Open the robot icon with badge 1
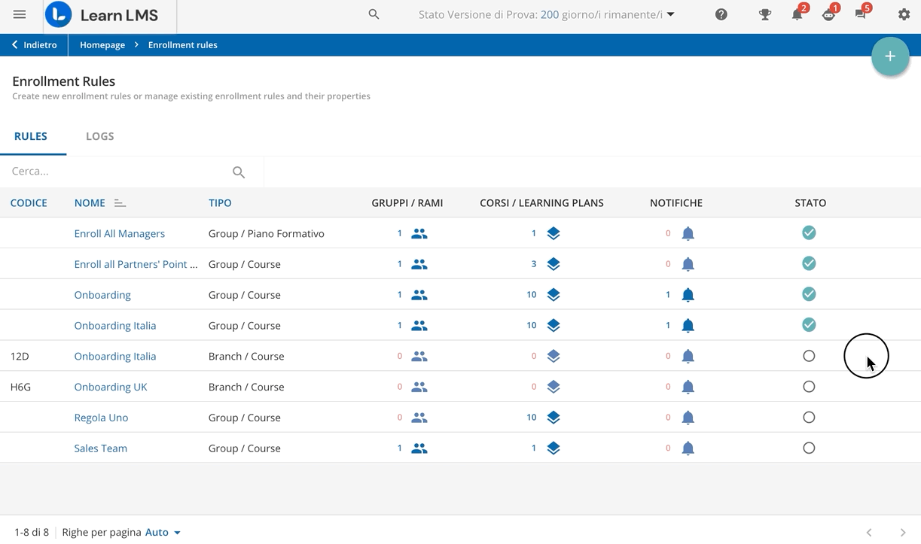The image size is (921, 544). [828, 14]
